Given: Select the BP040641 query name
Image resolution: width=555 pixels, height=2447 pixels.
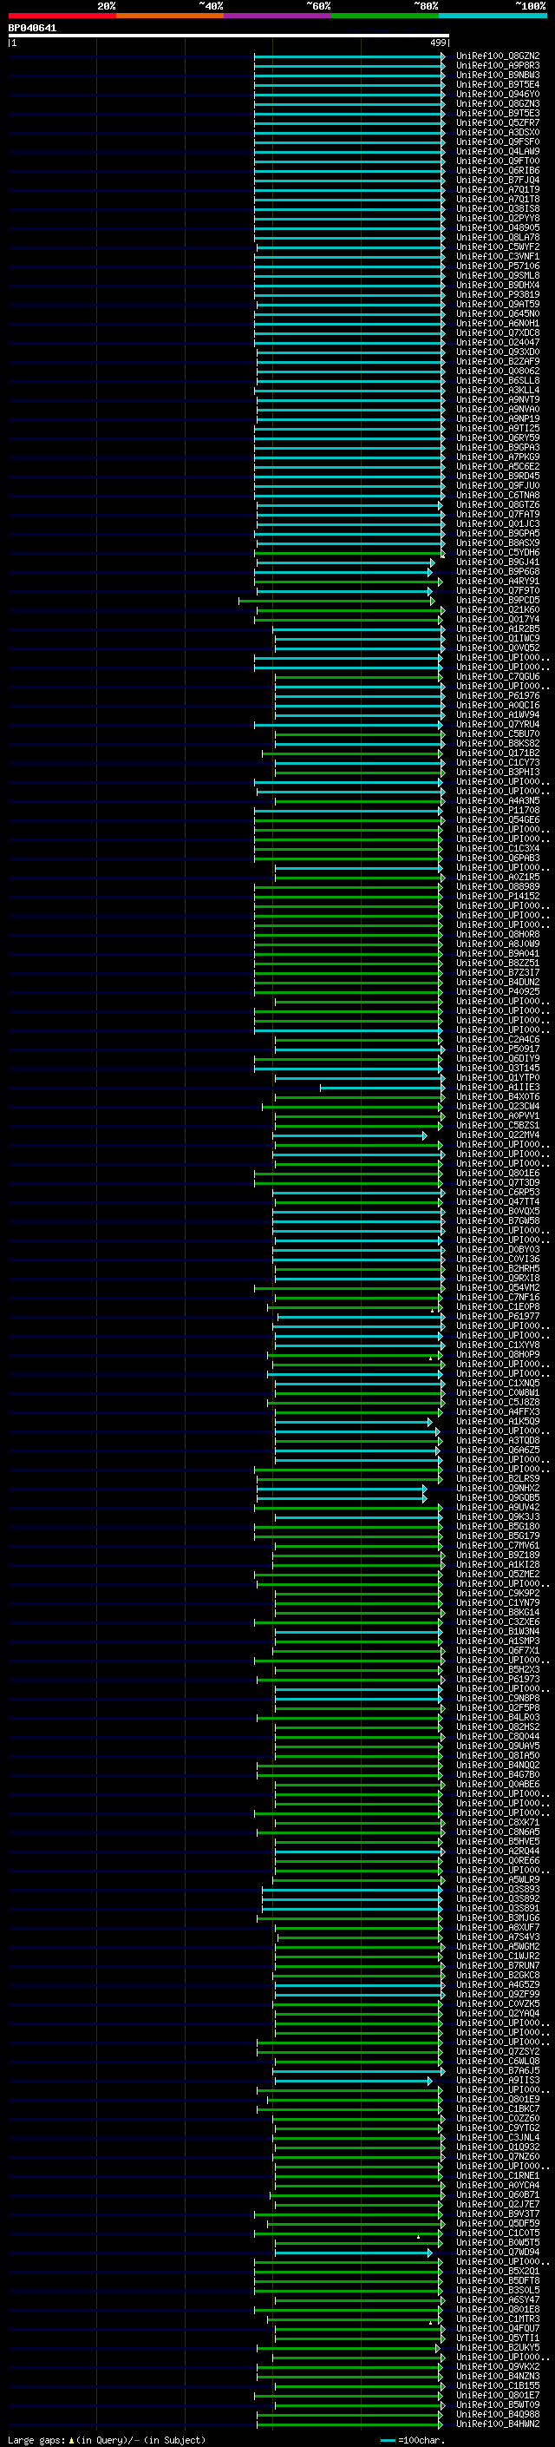Looking at the screenshot, I should click(32, 29).
